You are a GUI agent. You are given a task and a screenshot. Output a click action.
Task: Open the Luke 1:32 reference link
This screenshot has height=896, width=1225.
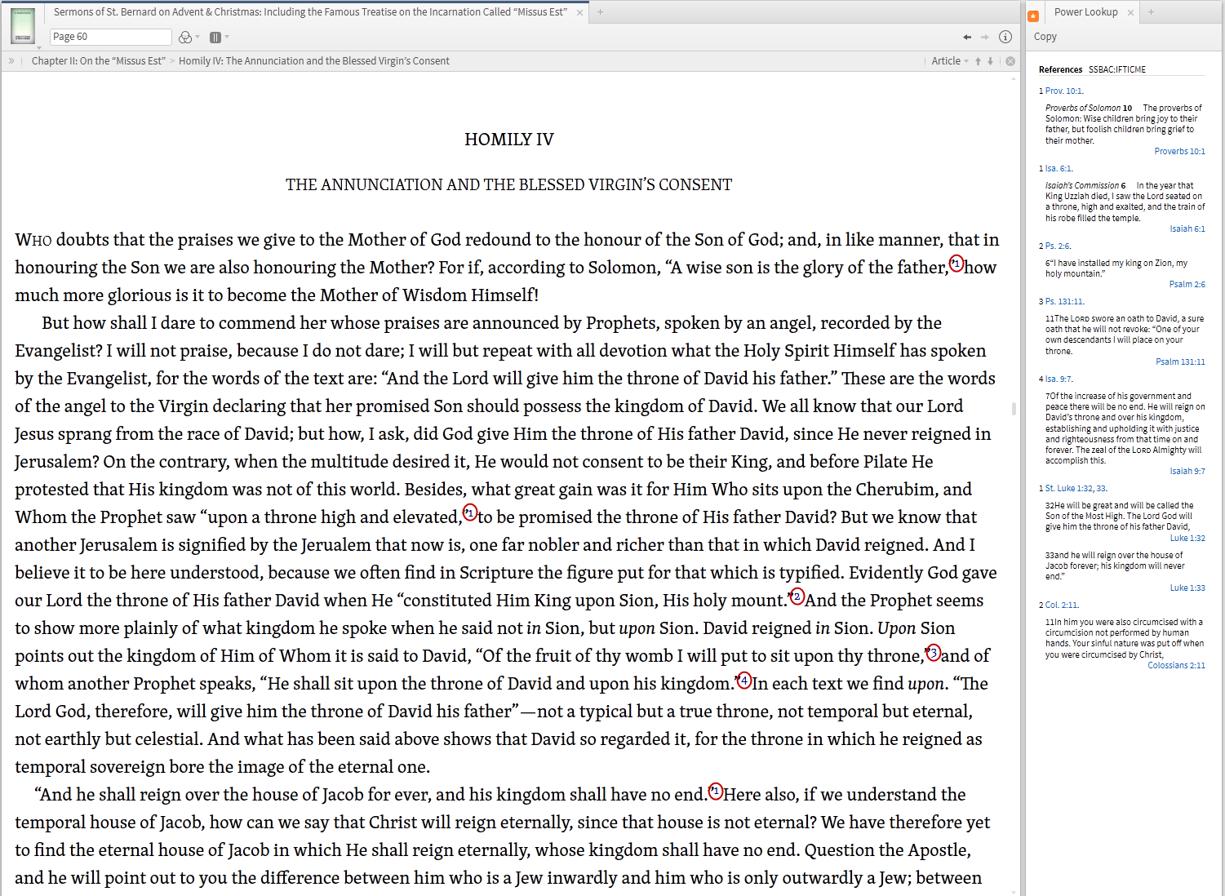[1188, 538]
